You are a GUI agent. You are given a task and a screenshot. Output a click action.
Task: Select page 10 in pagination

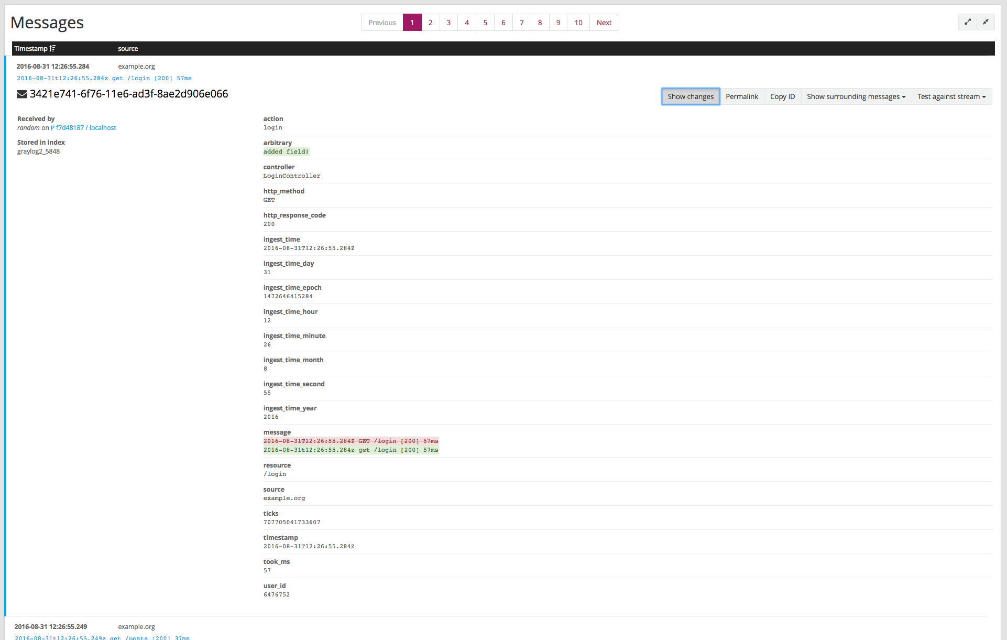tap(578, 23)
